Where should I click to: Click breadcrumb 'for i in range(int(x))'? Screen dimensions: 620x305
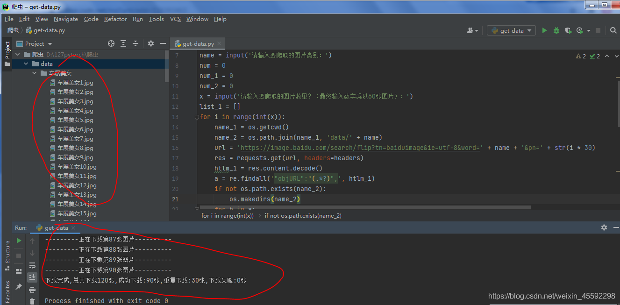[x=228, y=216]
